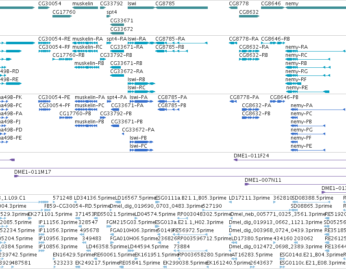Select transcript CG30054-RF
Image resolution: width=346 pixels, height=269 pixels.
pyautogui.click(x=54, y=47)
